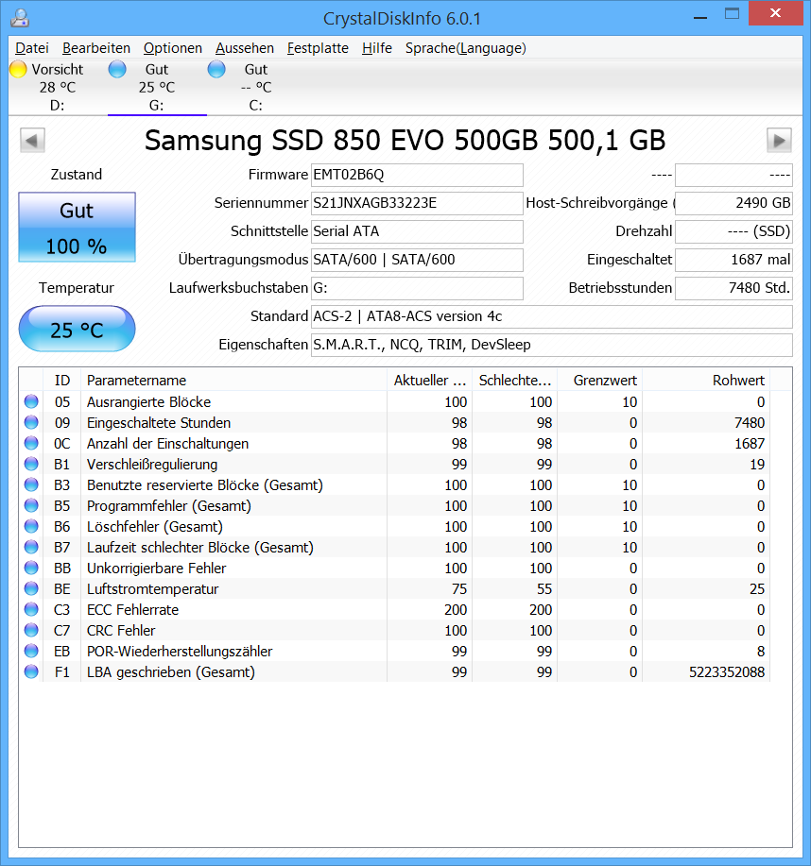Screen dimensions: 811x866
Task: Select the Ausrangierte Blöcke row
Action: pos(395,401)
